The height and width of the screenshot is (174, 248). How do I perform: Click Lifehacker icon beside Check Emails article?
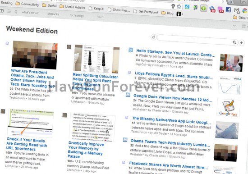click(3, 111)
